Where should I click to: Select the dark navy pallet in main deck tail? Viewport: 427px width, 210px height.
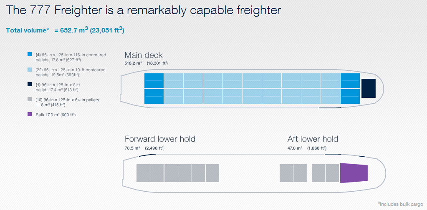click(369, 88)
